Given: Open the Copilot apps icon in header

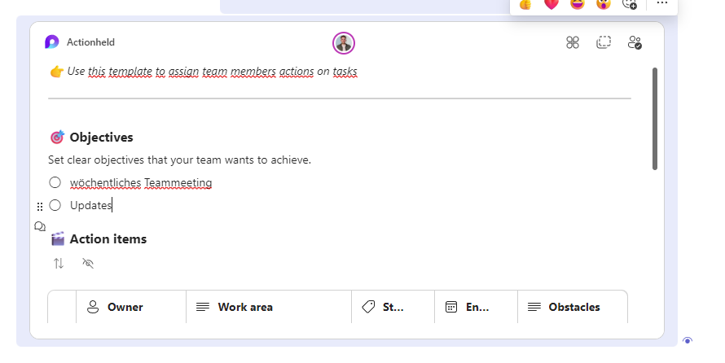Looking at the screenshot, I should (573, 42).
